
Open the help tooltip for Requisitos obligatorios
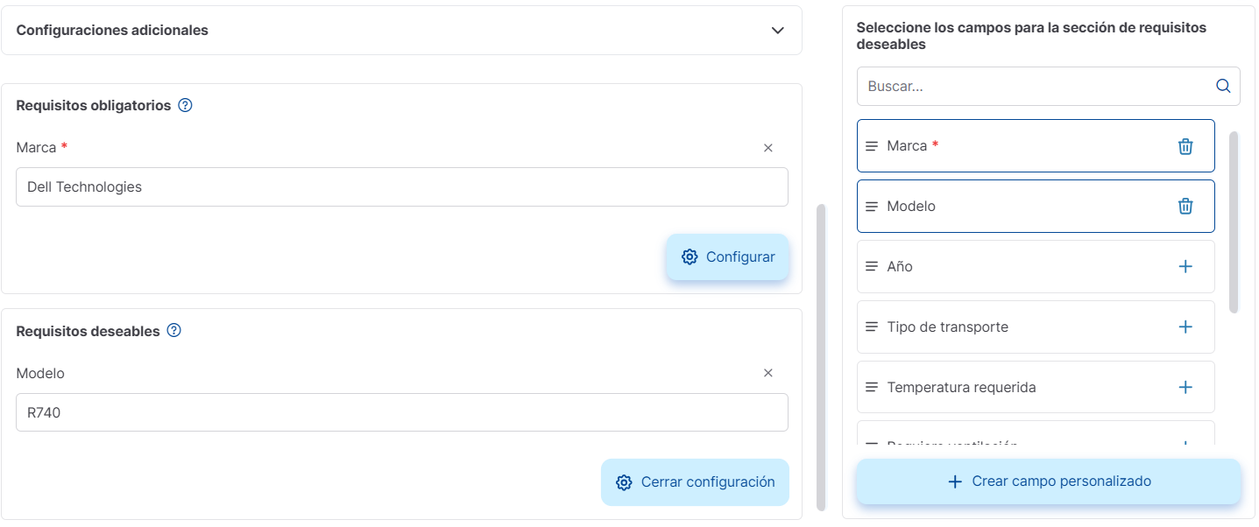[x=185, y=104]
